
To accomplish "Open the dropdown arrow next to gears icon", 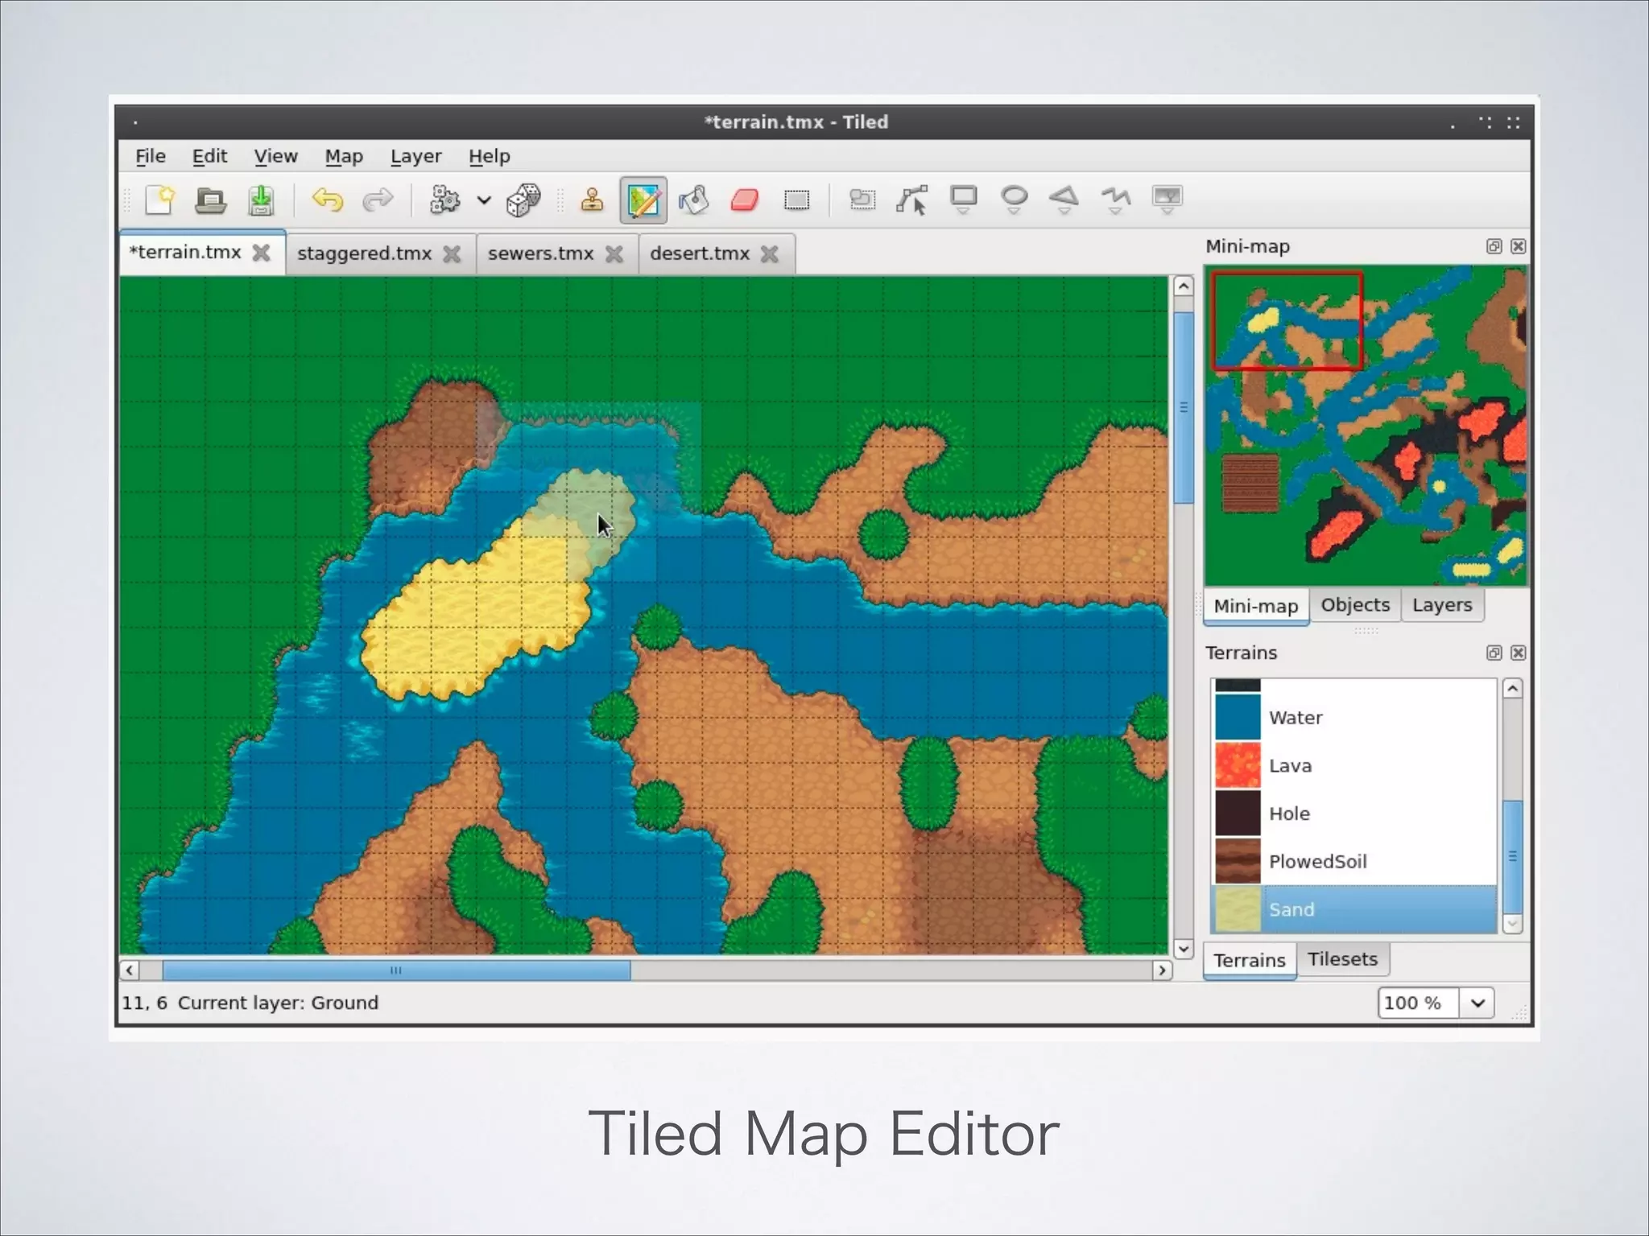I will click(x=484, y=200).
